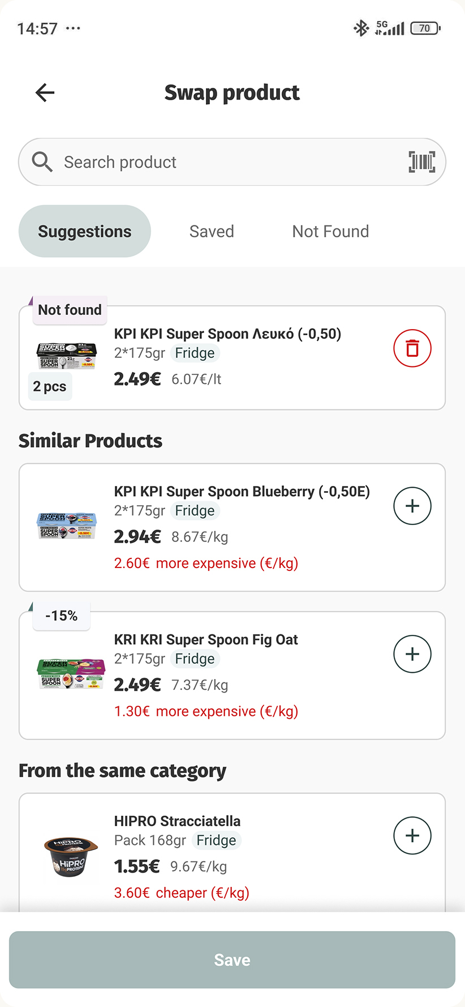Open the Super Spoon Blueberry product image
The image size is (465, 1007).
coord(67,526)
